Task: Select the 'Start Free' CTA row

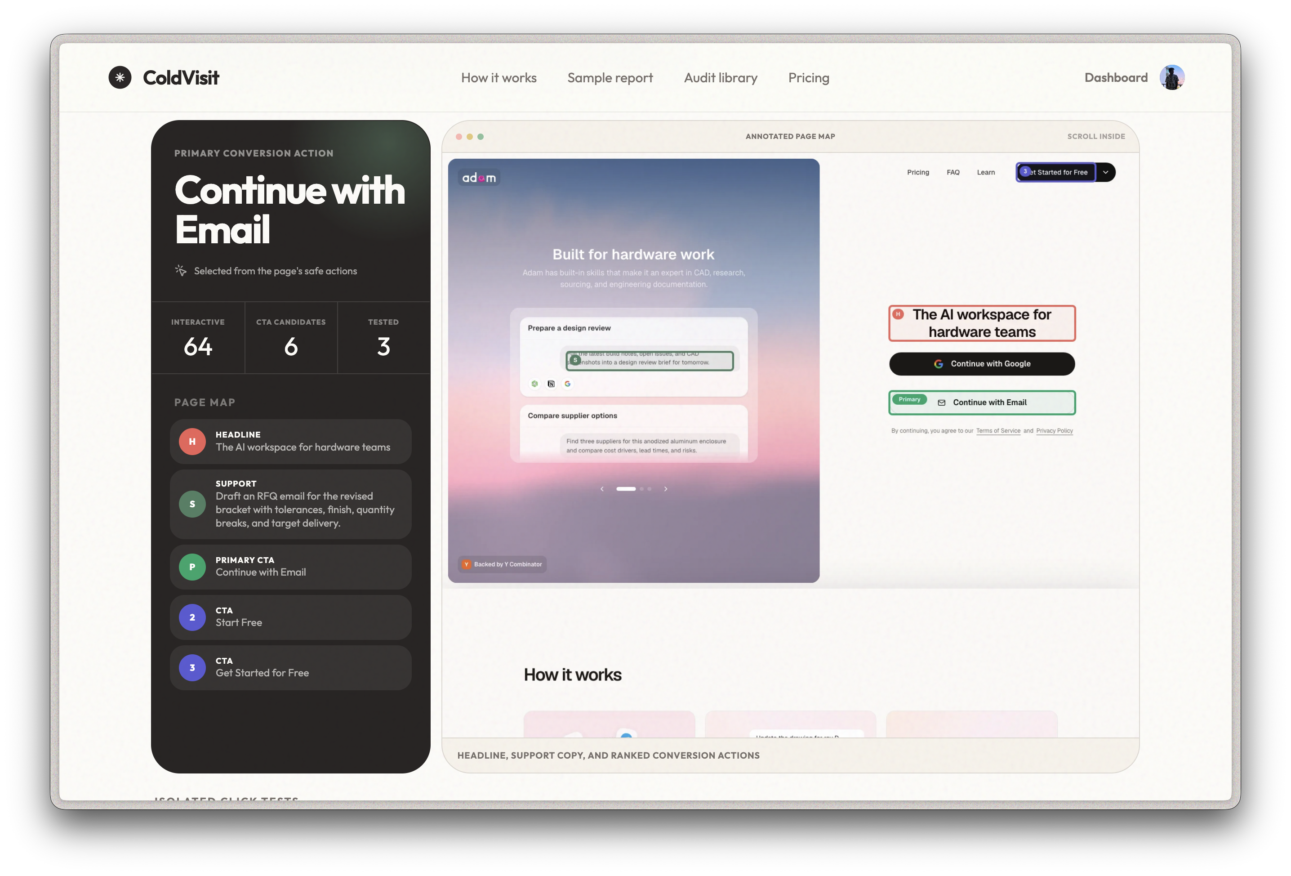Action: coord(290,617)
